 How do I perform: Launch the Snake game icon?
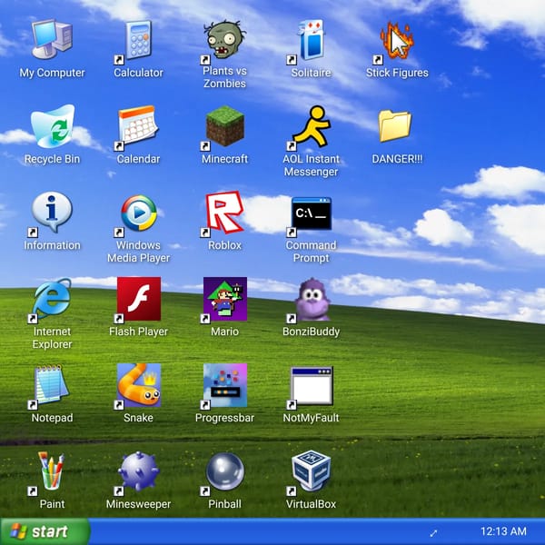point(139,385)
